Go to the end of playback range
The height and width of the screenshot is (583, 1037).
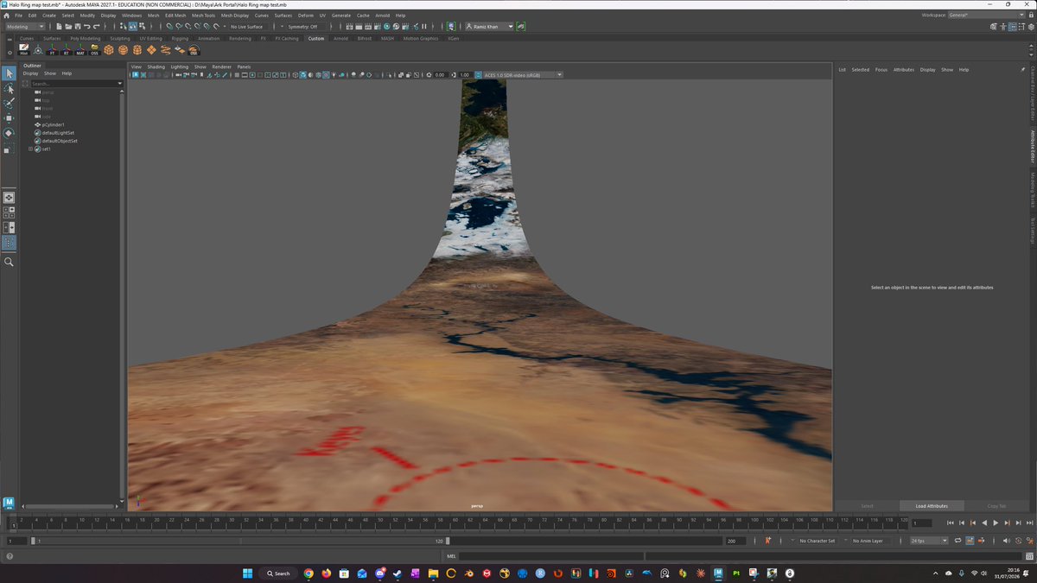(1029, 523)
